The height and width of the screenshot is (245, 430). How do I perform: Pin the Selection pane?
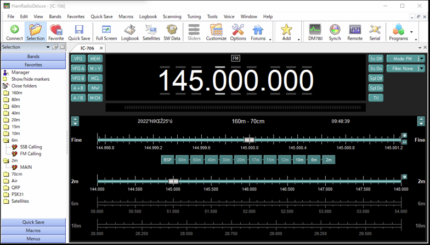click(55, 47)
